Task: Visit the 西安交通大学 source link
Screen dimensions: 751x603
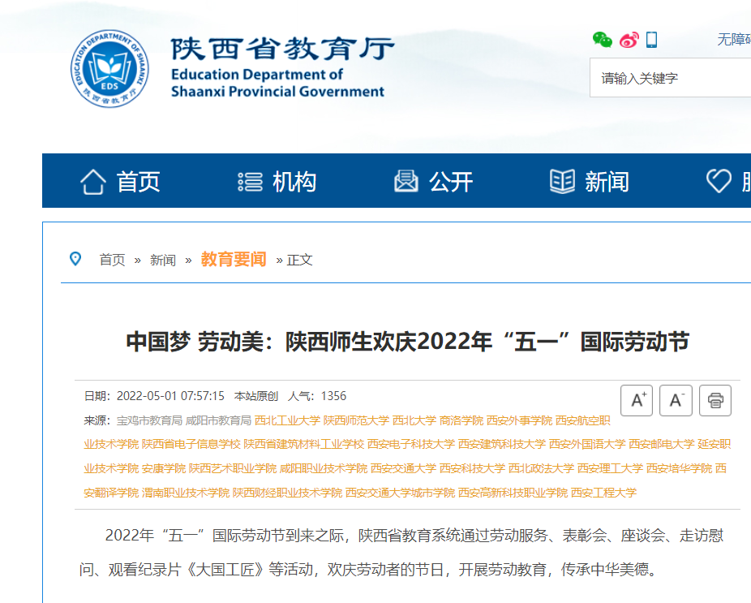Action: (x=404, y=468)
